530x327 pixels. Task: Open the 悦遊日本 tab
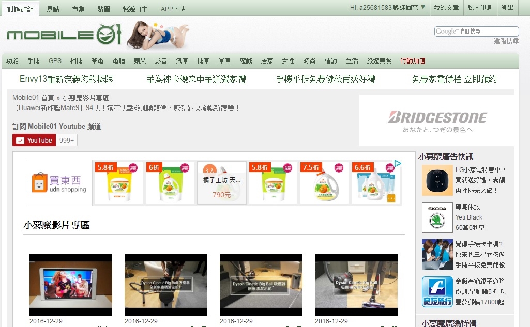tap(135, 9)
